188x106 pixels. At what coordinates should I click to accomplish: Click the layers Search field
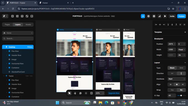point(18,39)
